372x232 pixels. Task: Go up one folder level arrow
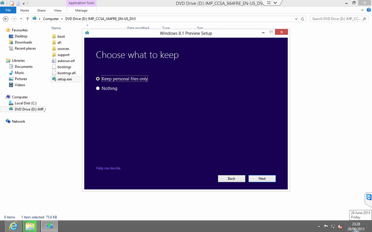pos(27,19)
